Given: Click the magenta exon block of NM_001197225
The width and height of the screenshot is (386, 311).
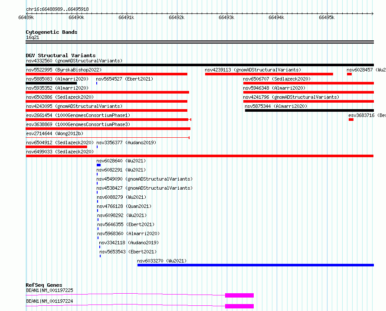Looking at the screenshot, I should 239,295.
